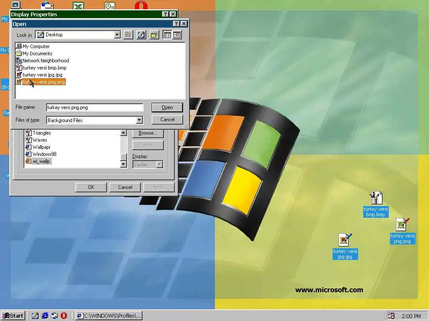
Task: Click desktop icon turkey versi png.png
Action: click(403, 231)
